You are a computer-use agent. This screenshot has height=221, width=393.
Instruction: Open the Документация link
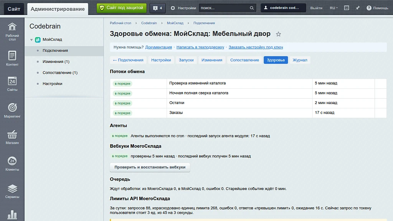[x=159, y=47]
